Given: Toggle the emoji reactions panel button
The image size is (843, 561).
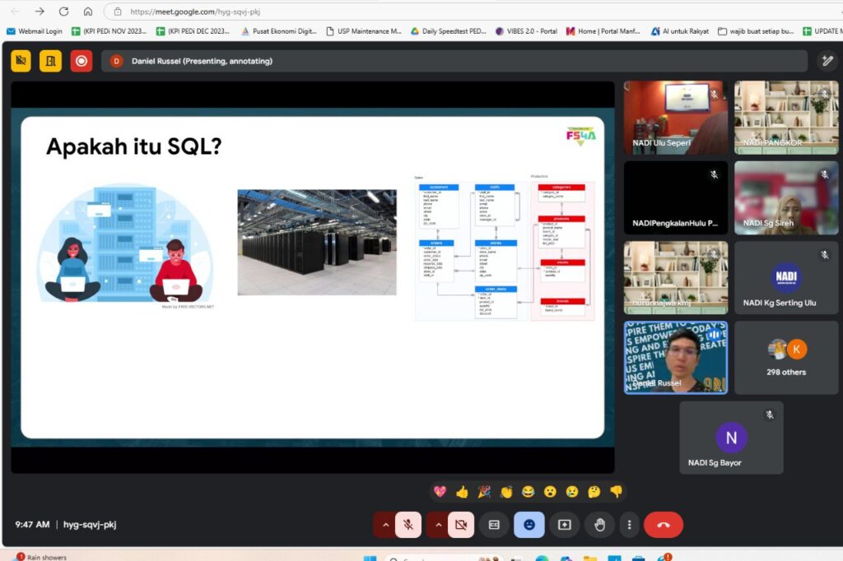Looking at the screenshot, I should pyautogui.click(x=529, y=524).
